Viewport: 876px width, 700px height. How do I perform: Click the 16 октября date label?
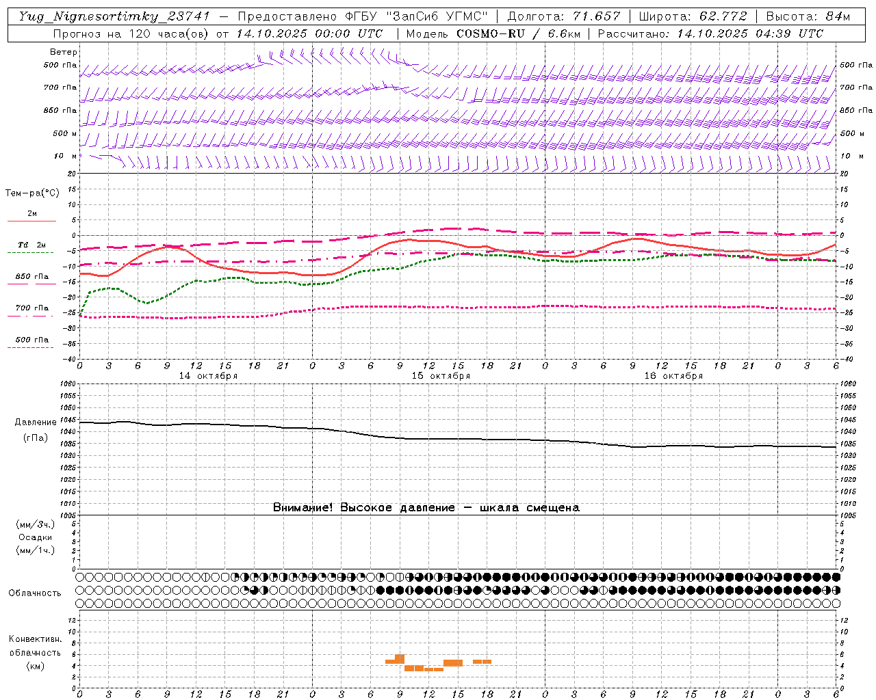pyautogui.click(x=673, y=376)
